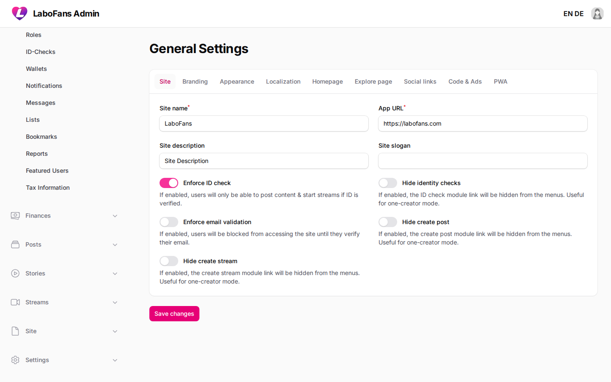Go to Reports page
The height and width of the screenshot is (382, 611).
tap(37, 154)
